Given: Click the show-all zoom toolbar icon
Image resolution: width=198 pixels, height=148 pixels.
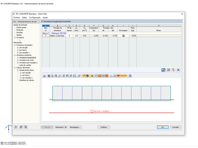Looking at the screenshot, I should (x=49, y=76).
